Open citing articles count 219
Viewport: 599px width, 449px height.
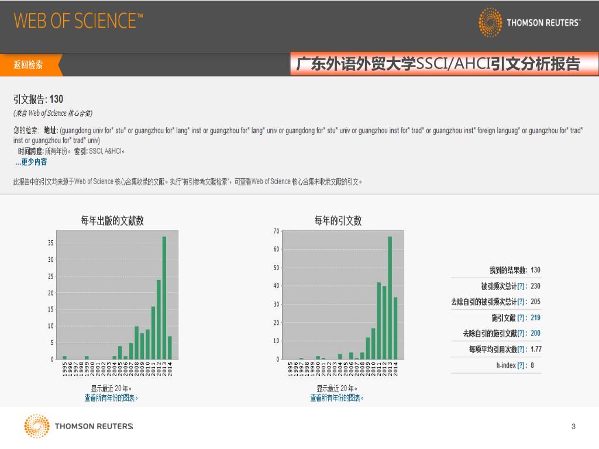click(536, 317)
